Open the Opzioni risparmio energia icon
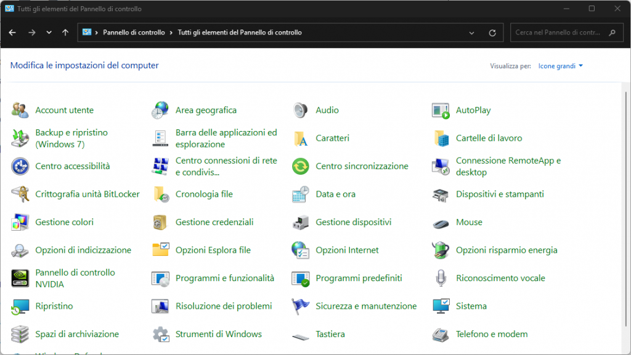This screenshot has width=631, height=355. point(441,250)
